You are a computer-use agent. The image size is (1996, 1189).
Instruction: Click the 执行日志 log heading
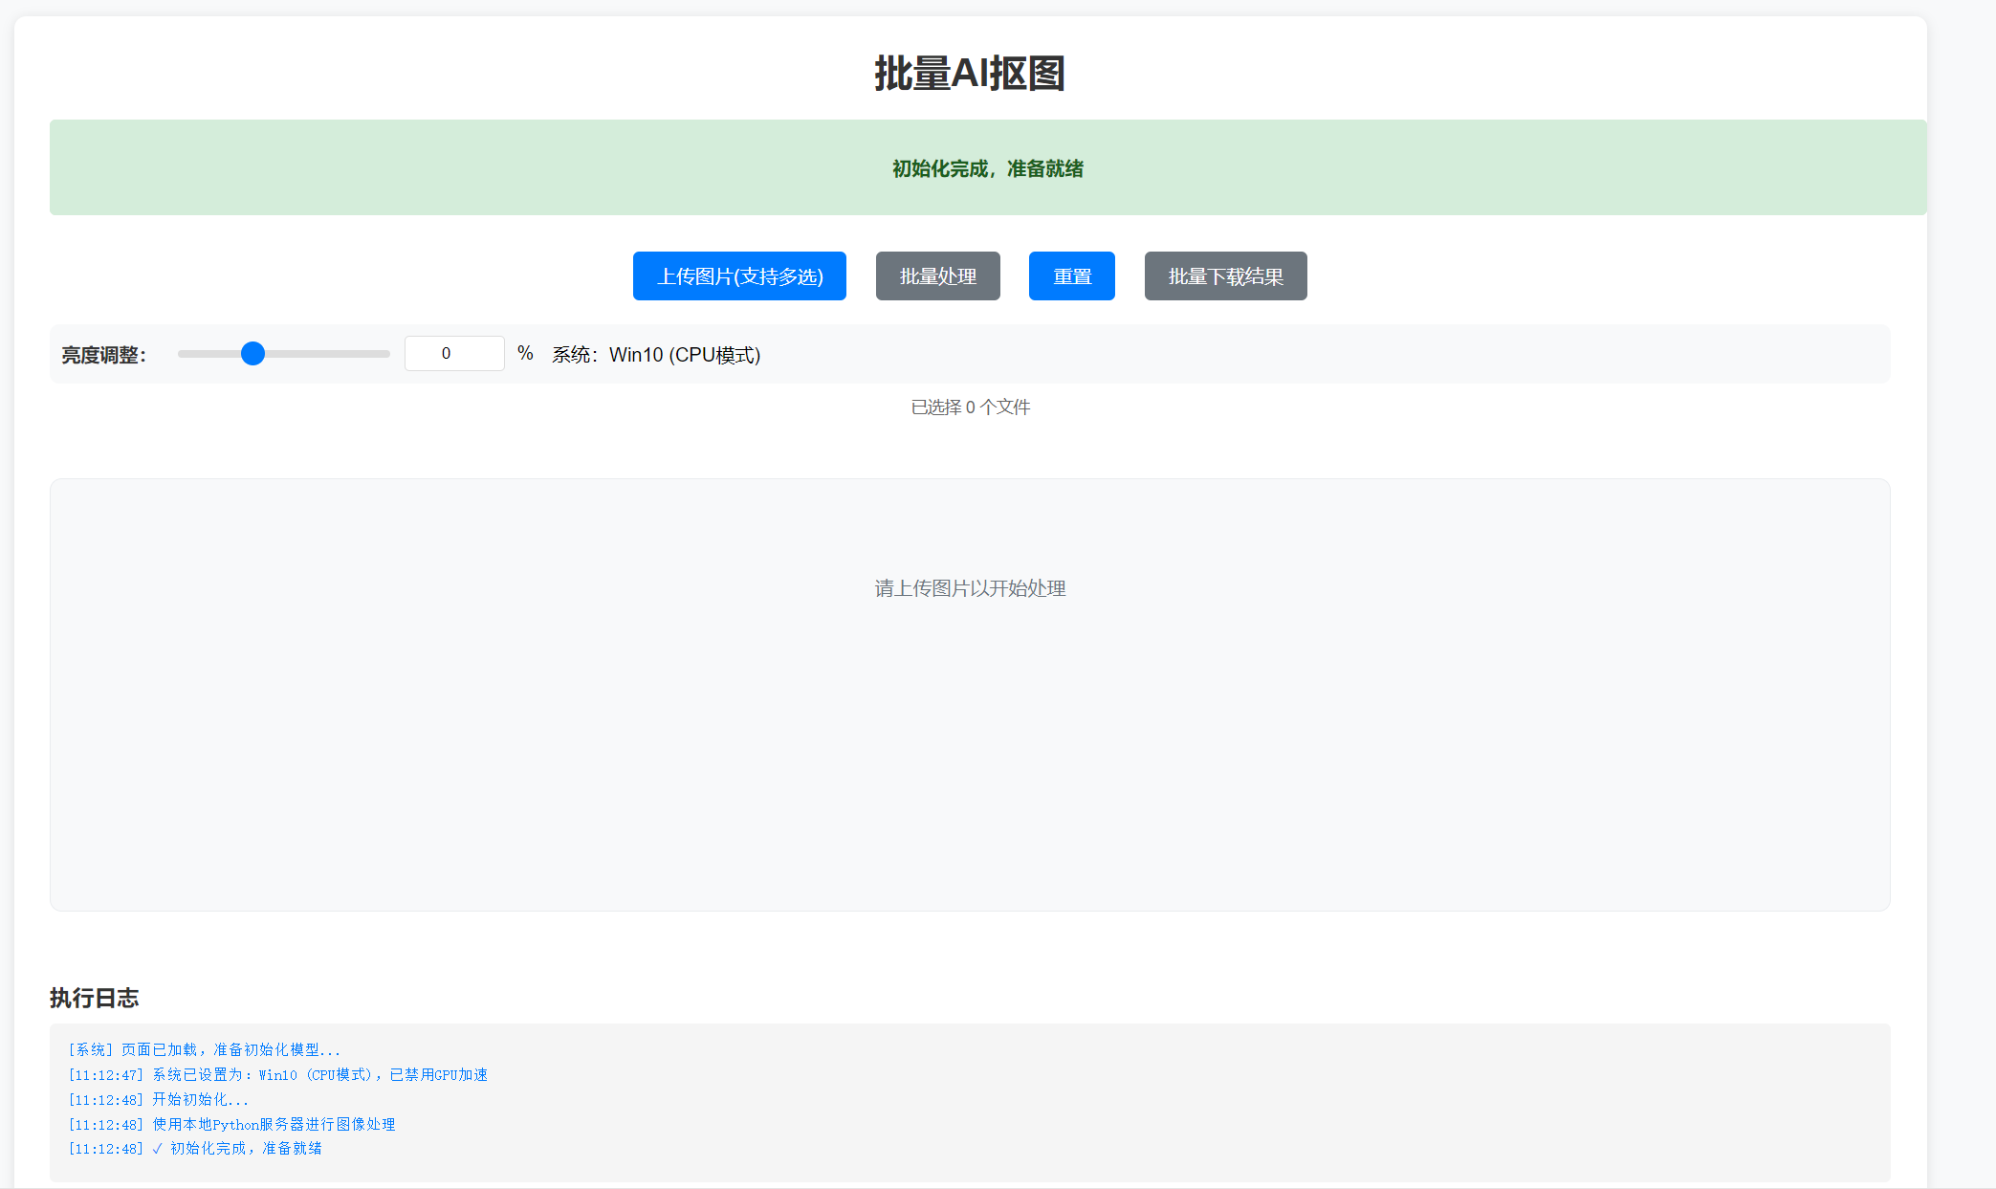coord(94,998)
